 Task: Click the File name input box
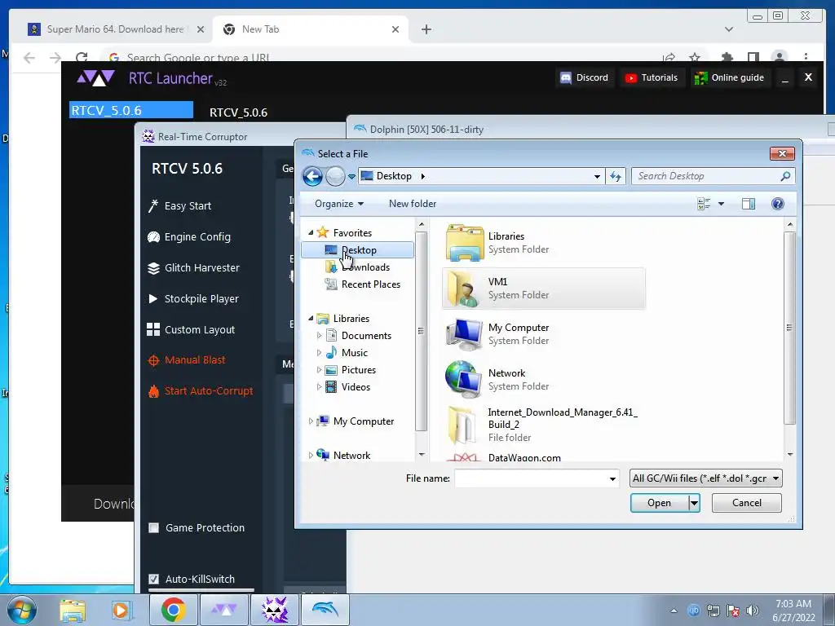530,478
